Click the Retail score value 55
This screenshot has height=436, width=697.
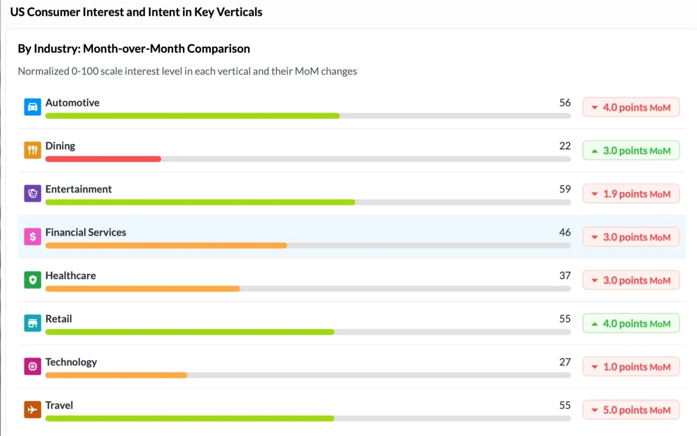click(x=565, y=319)
